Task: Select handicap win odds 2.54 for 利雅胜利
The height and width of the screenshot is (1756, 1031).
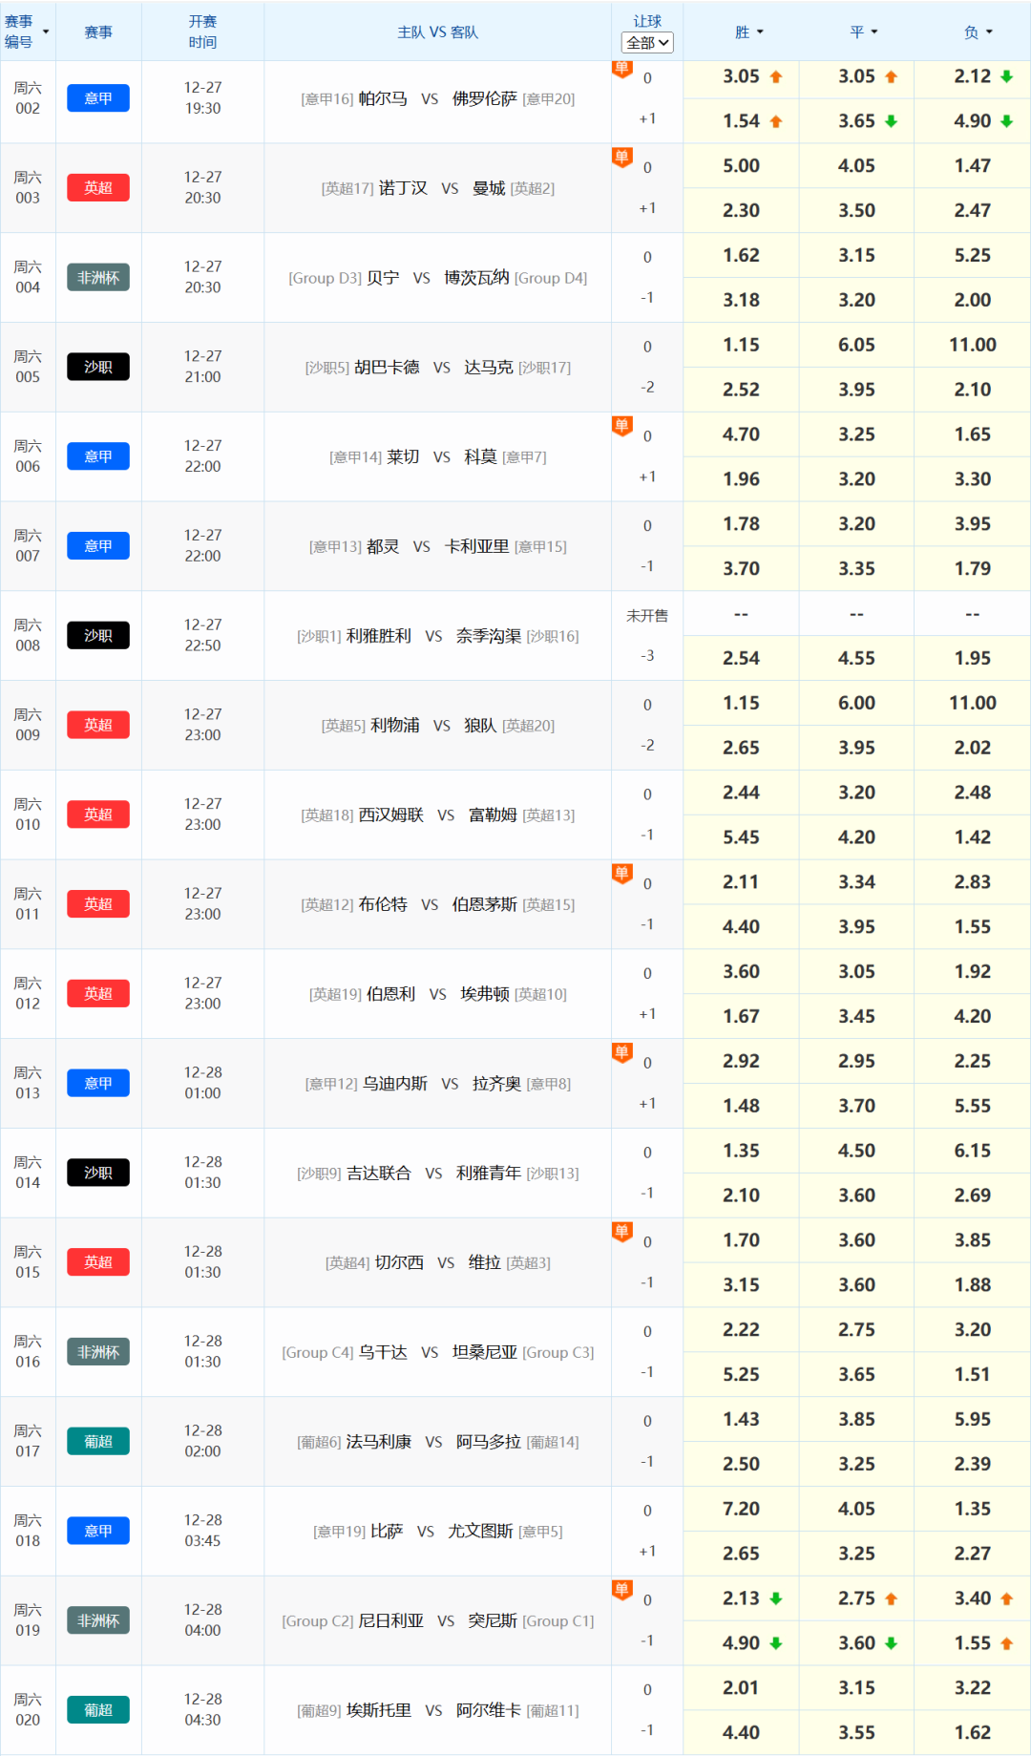Action: [x=741, y=659]
